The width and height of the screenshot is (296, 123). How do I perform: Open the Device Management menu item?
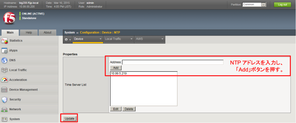click(29, 90)
